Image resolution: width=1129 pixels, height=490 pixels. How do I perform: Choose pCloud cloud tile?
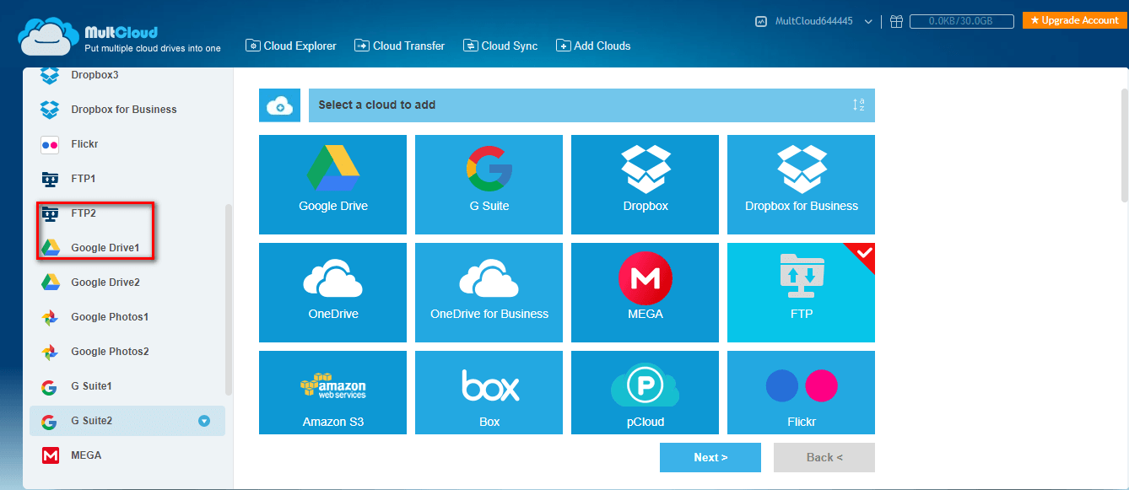point(646,393)
